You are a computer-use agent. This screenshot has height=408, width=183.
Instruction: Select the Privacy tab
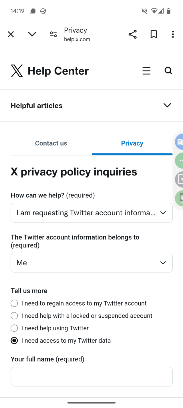(132, 143)
